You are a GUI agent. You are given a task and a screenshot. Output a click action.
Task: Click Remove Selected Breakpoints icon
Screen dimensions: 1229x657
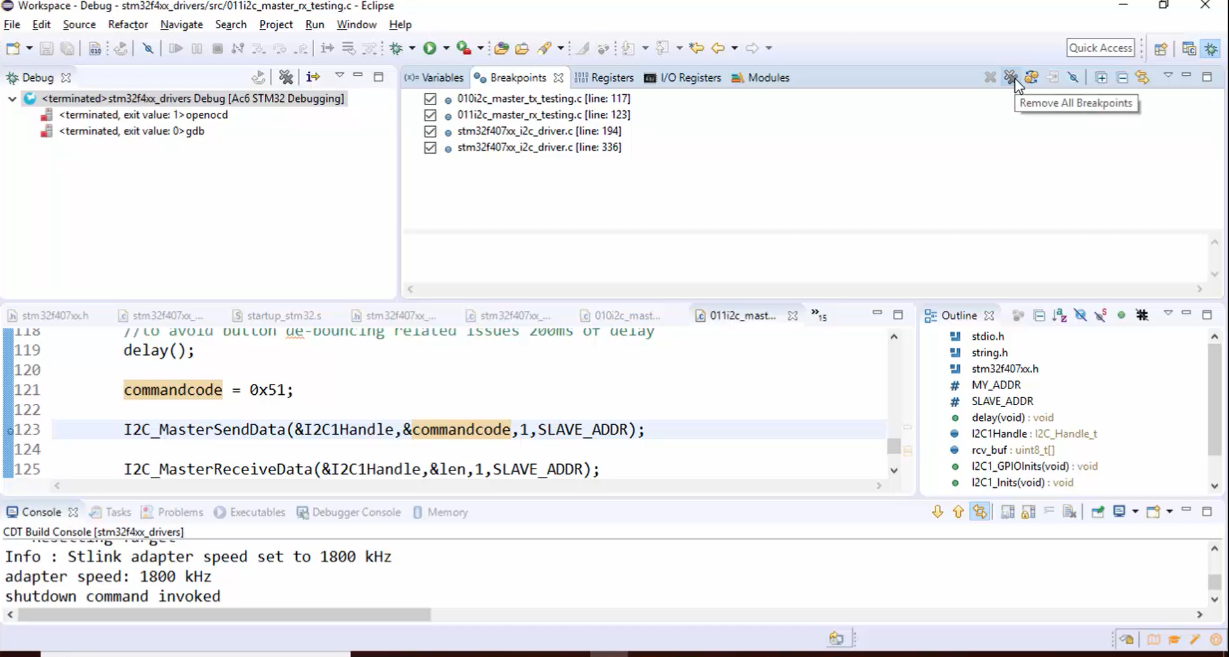click(x=990, y=78)
